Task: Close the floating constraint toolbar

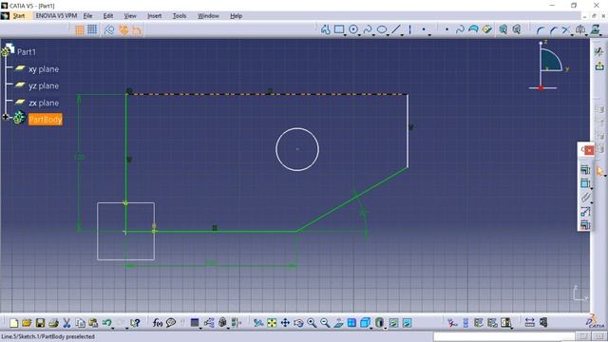Action: click(x=589, y=150)
